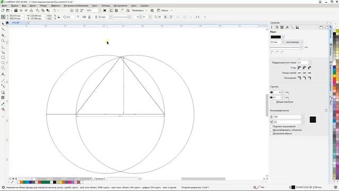Click the full-screen preview icon

(105, 11)
